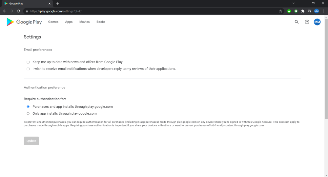Image resolution: width=328 pixels, height=177 pixels.
Task: Open the search icon in header
Action: (x=297, y=22)
